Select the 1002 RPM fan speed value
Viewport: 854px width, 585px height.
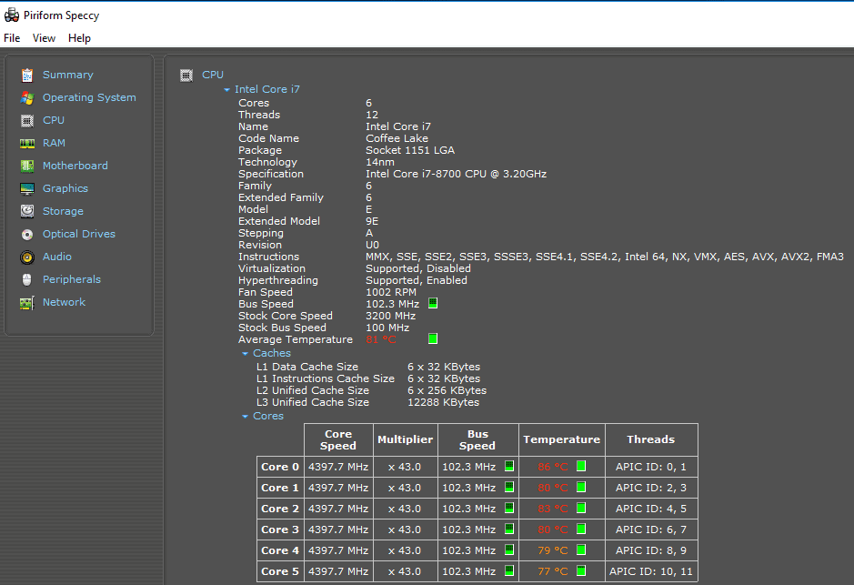(x=391, y=292)
